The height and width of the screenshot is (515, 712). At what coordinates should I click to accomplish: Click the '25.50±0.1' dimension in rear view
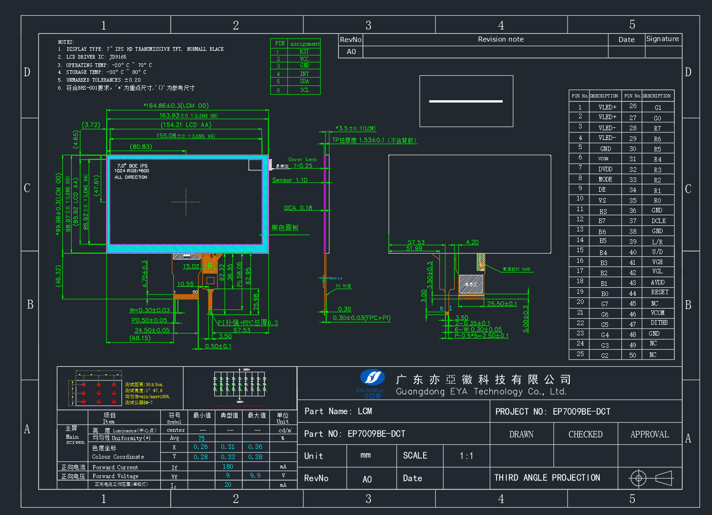[502, 304]
